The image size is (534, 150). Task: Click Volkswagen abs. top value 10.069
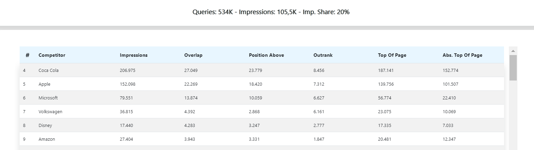pos(449,111)
